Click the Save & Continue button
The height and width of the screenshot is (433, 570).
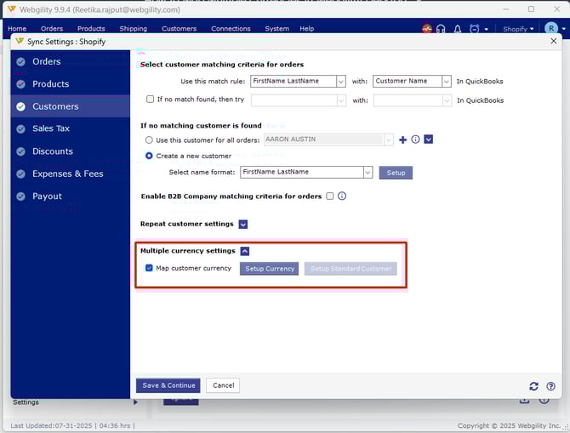(168, 385)
